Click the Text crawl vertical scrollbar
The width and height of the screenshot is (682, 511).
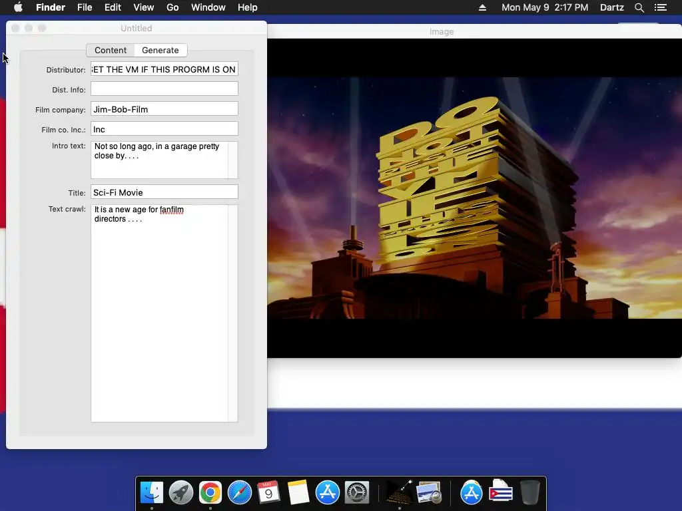click(x=233, y=313)
